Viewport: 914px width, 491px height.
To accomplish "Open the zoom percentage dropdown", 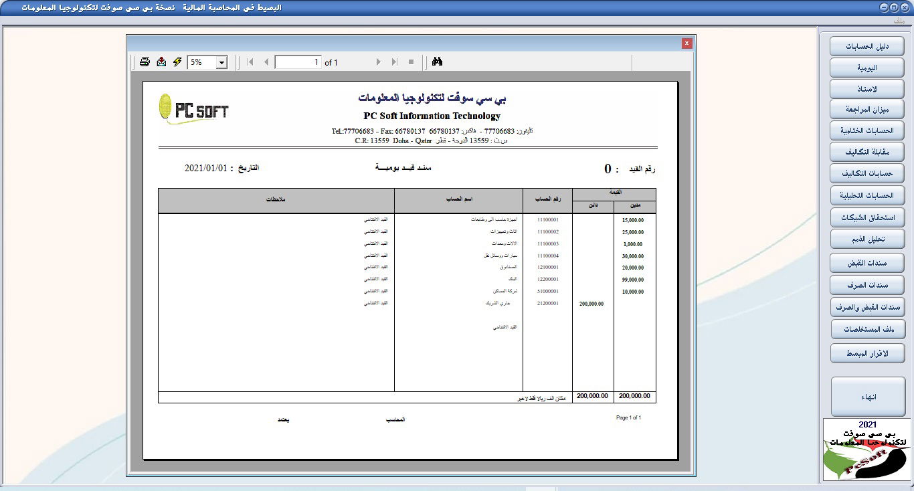I will coord(222,61).
